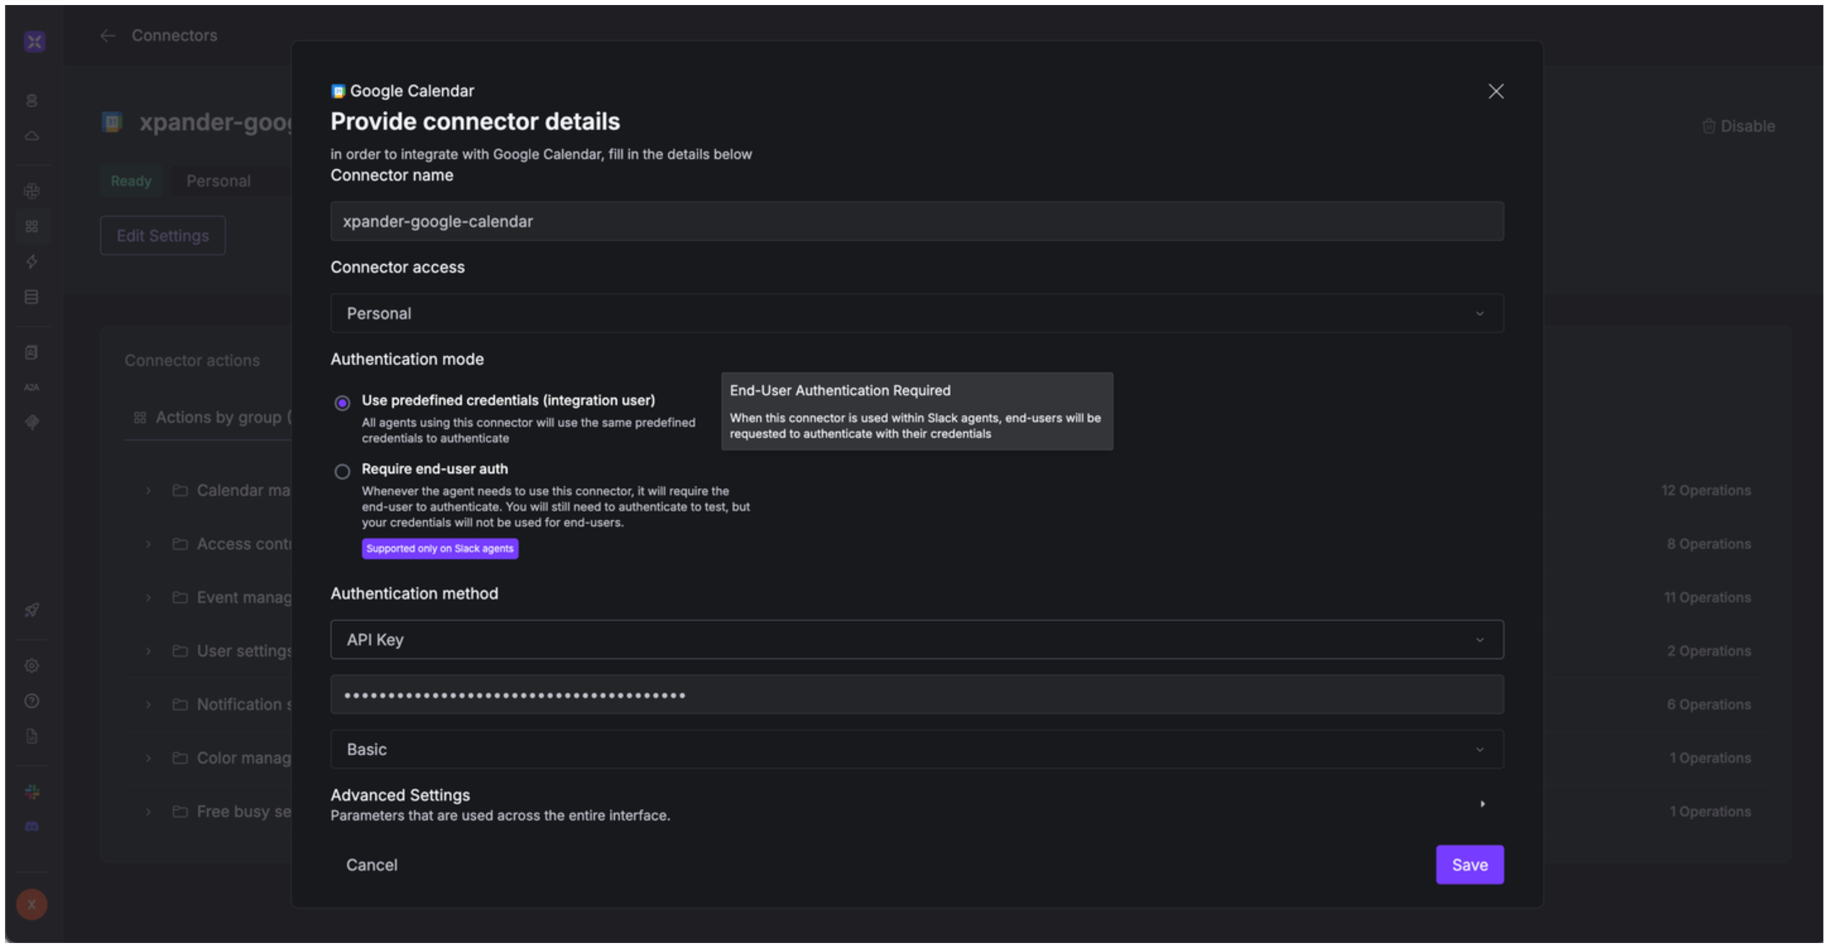This screenshot has width=1828, height=948.
Task: Open the settings gear in the sidebar
Action: coord(31,666)
